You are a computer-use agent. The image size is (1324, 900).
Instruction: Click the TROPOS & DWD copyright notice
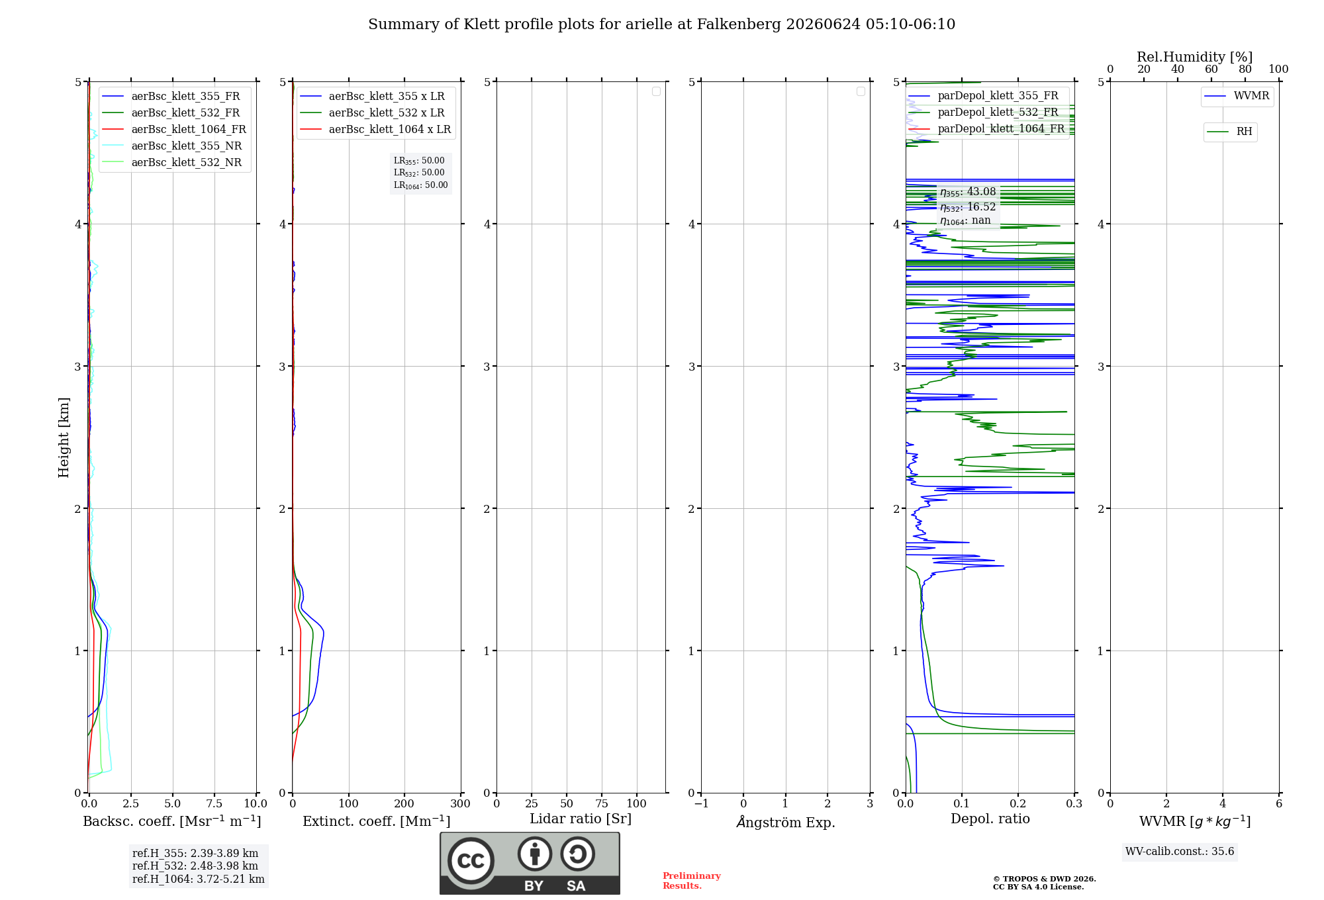tap(1045, 883)
